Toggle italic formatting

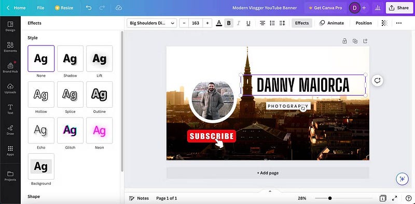pos(239,23)
